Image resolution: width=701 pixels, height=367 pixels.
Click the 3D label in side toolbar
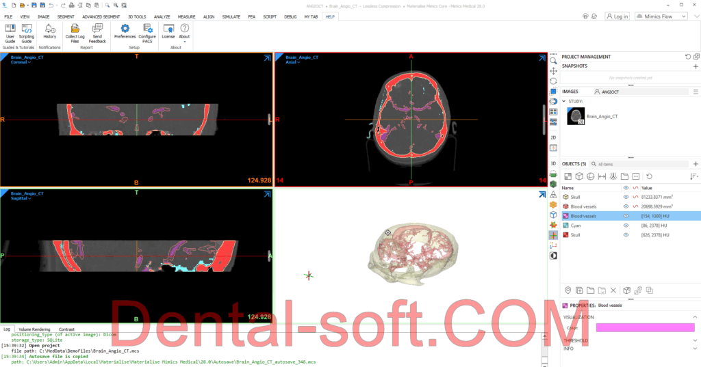553,163
